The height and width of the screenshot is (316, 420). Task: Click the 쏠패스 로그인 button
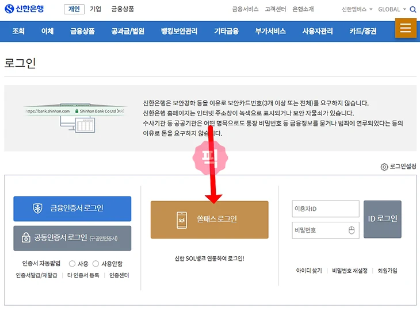pyautogui.click(x=209, y=219)
